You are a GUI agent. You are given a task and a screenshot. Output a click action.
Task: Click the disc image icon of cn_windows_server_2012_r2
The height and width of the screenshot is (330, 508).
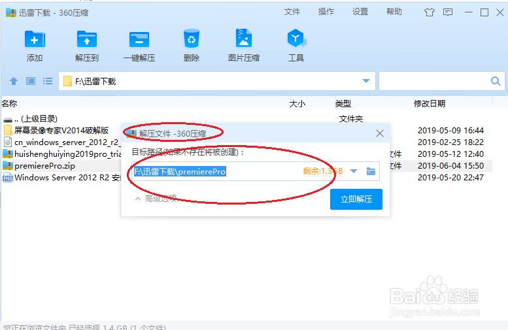click(8, 142)
